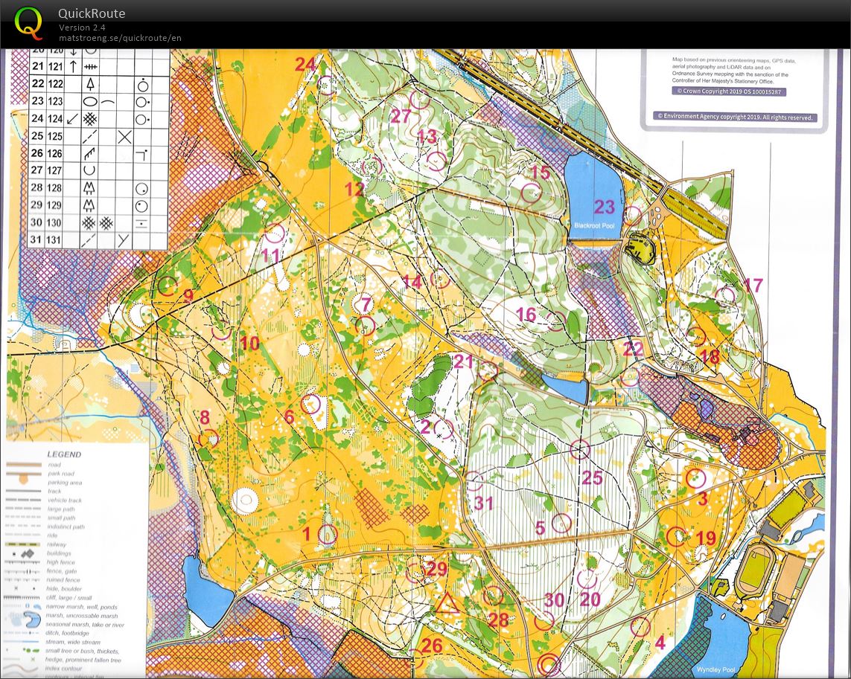Click the magenta control label 24 on map
The height and width of the screenshot is (679, 851).
(x=305, y=65)
